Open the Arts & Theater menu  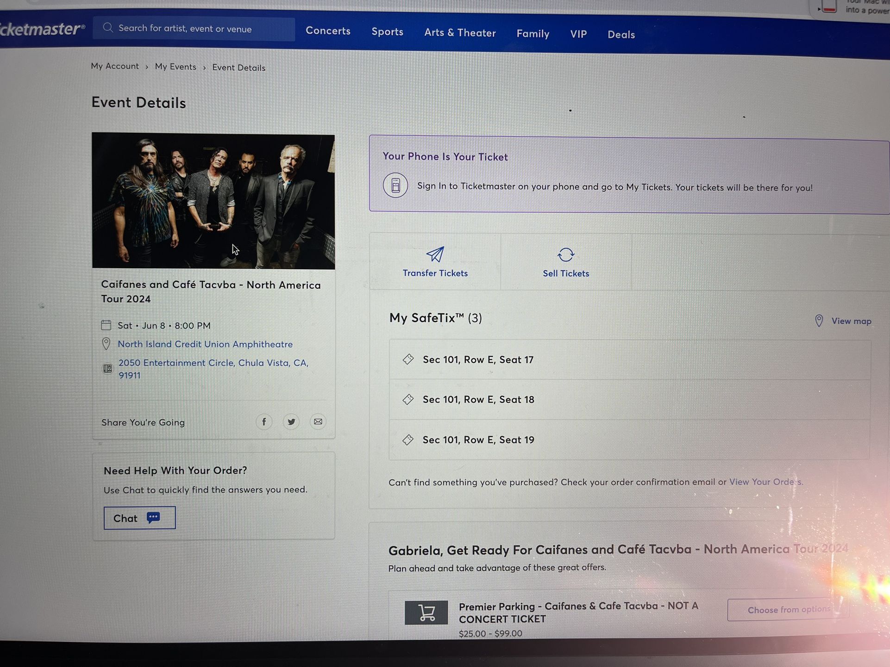(460, 32)
